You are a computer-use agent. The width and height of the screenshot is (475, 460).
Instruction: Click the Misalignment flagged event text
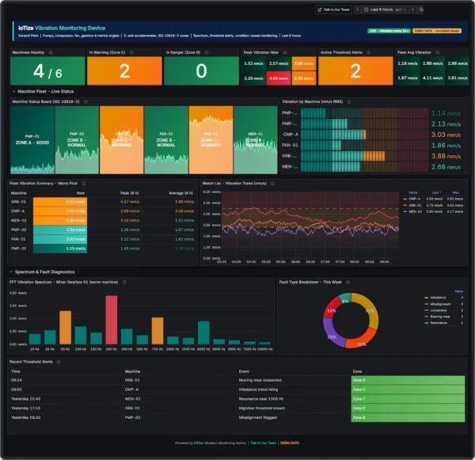coord(257,417)
